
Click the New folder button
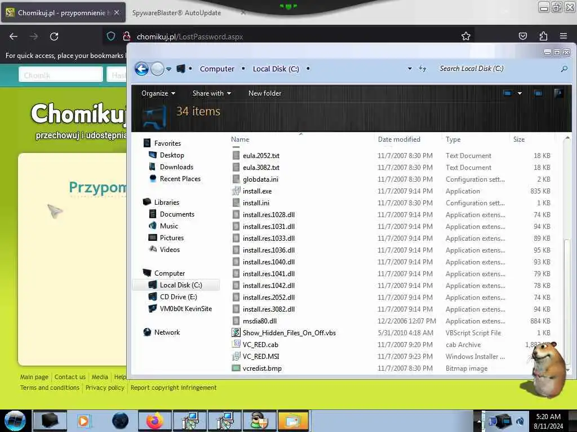(x=265, y=93)
